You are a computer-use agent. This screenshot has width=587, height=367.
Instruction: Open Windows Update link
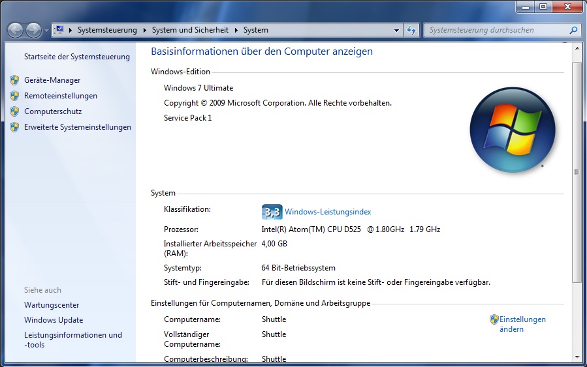pyautogui.click(x=54, y=320)
